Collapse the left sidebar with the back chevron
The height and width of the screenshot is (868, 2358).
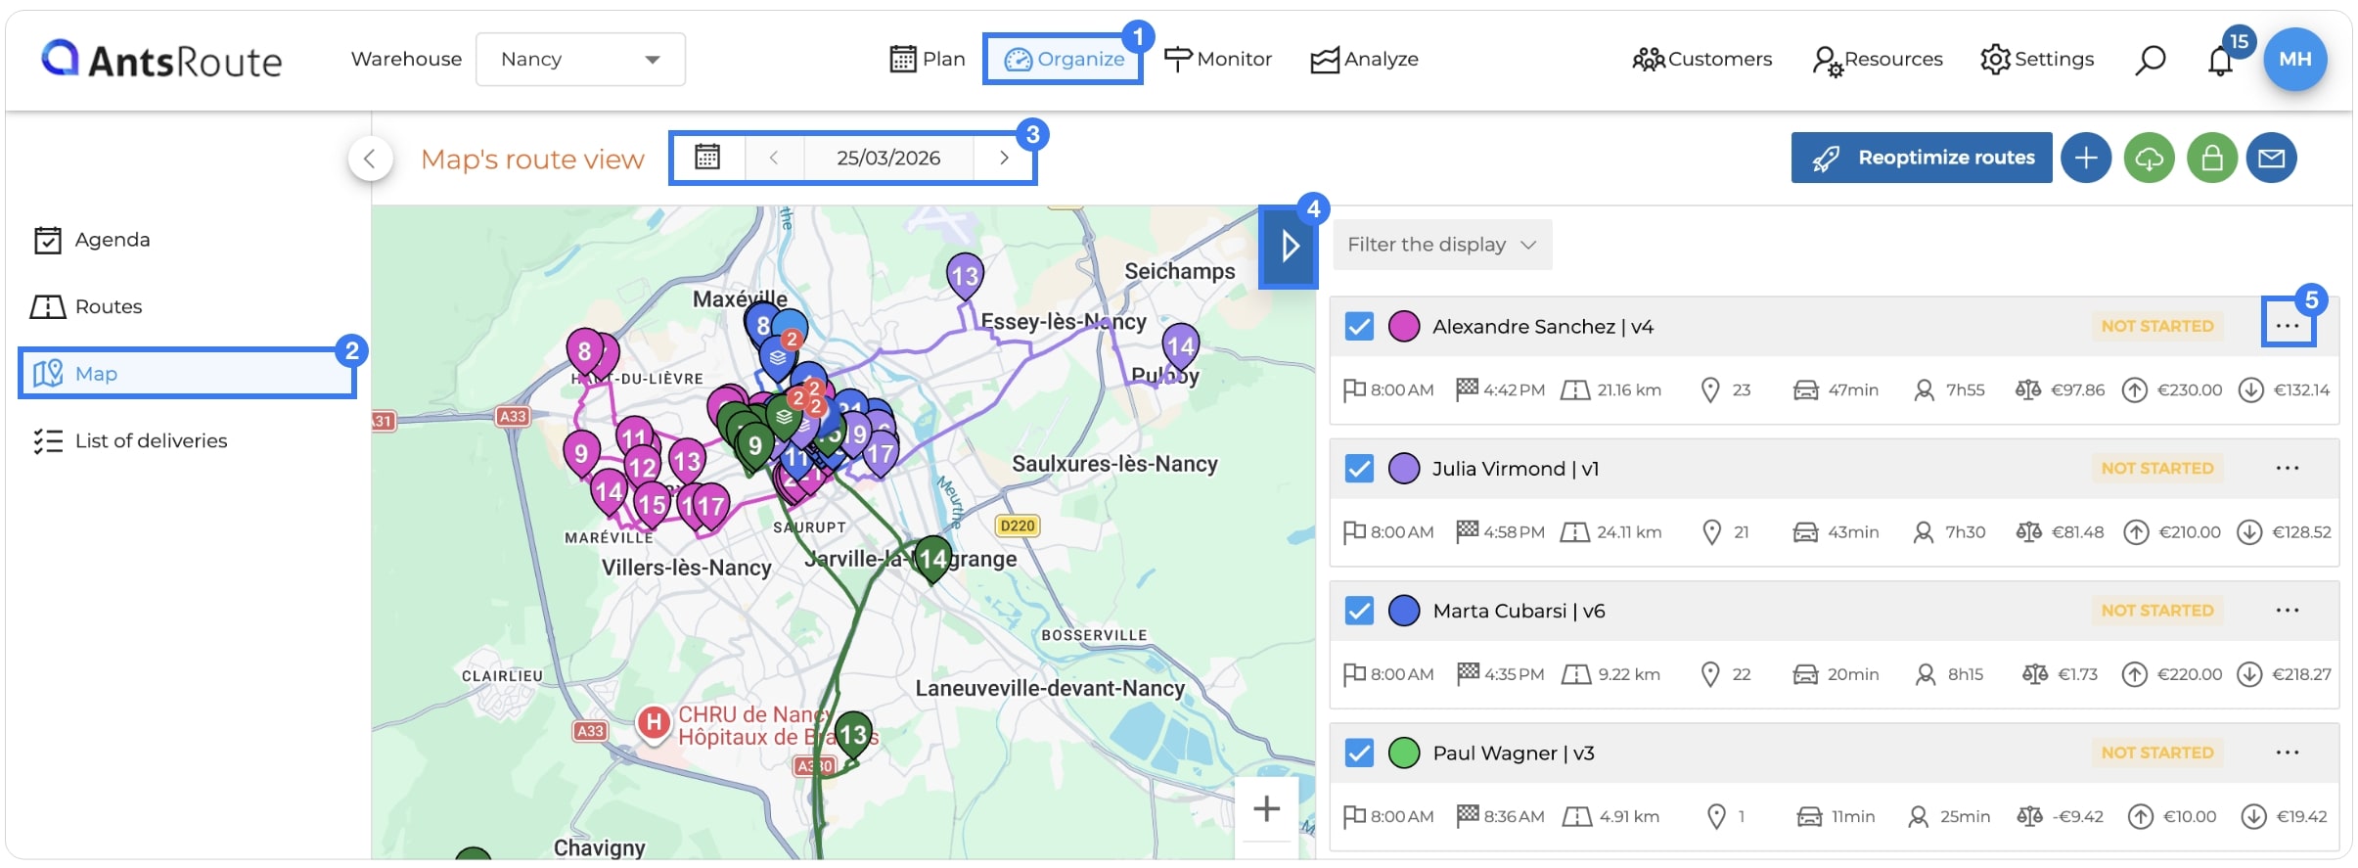click(371, 159)
